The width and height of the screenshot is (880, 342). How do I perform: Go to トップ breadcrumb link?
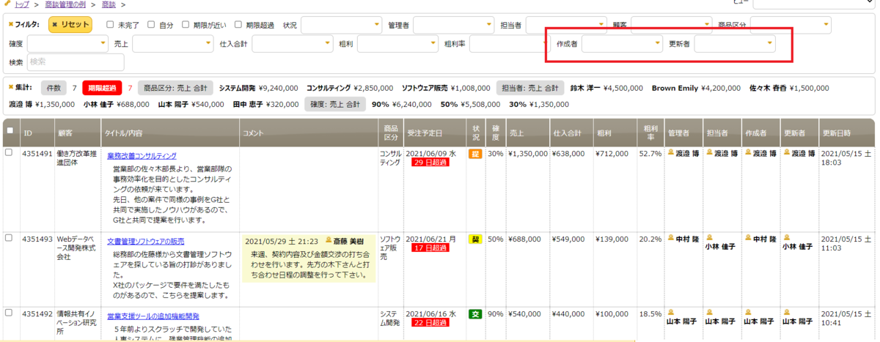pyautogui.click(x=22, y=5)
